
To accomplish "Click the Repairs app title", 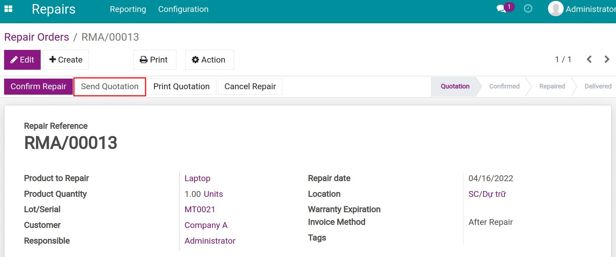I will (54, 9).
